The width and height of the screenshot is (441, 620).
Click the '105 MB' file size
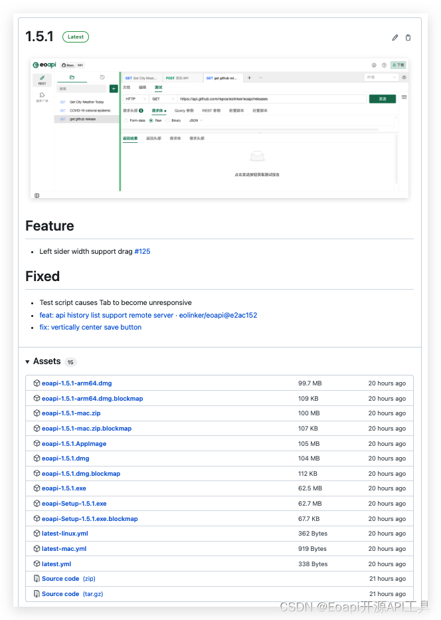[x=309, y=444]
